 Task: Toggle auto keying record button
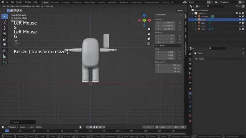pyautogui.click(x=80, y=127)
